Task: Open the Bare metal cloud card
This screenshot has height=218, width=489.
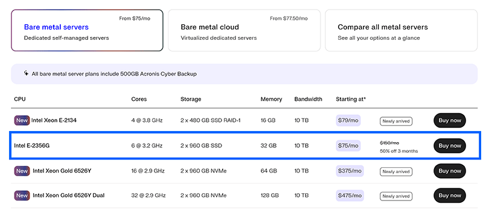Action: point(244,30)
